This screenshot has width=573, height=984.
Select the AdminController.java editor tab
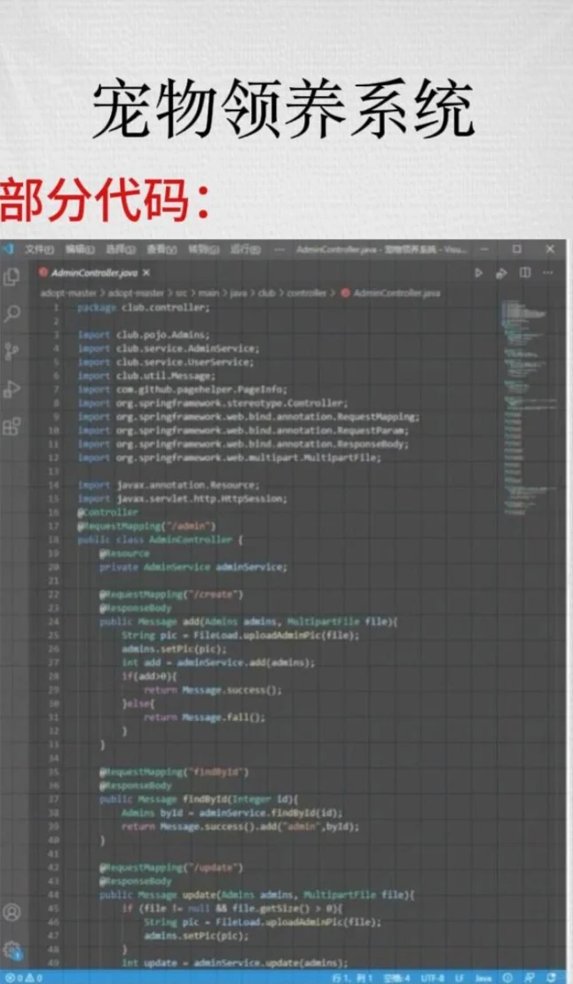coord(94,273)
